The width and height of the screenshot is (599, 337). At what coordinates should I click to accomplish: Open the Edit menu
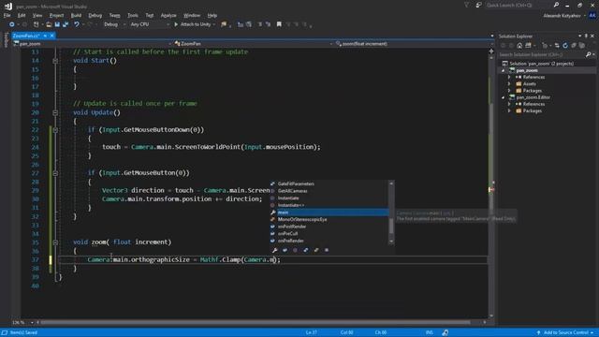pos(22,16)
